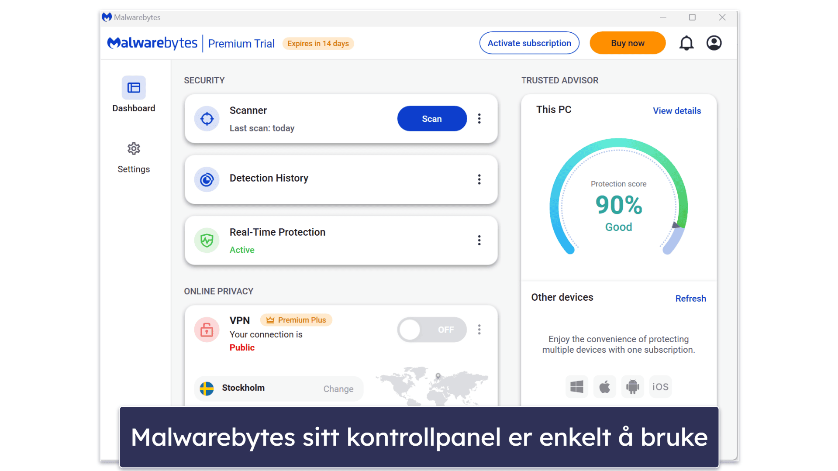
Task: Click the Apple macOS platform icon
Action: [x=604, y=386]
